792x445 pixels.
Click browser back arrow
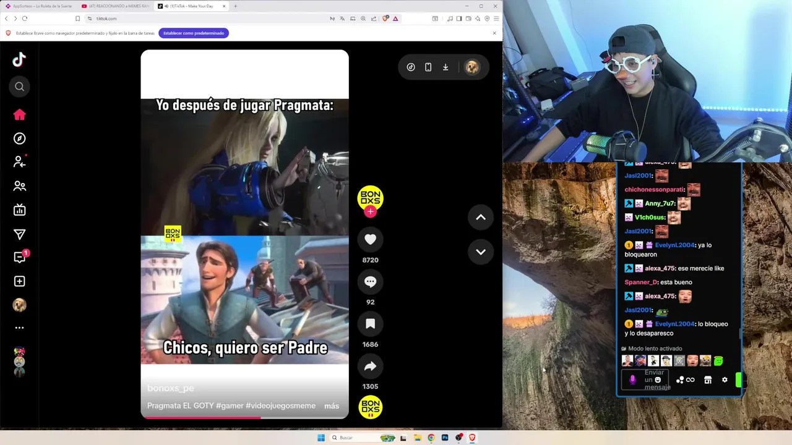click(x=6, y=19)
